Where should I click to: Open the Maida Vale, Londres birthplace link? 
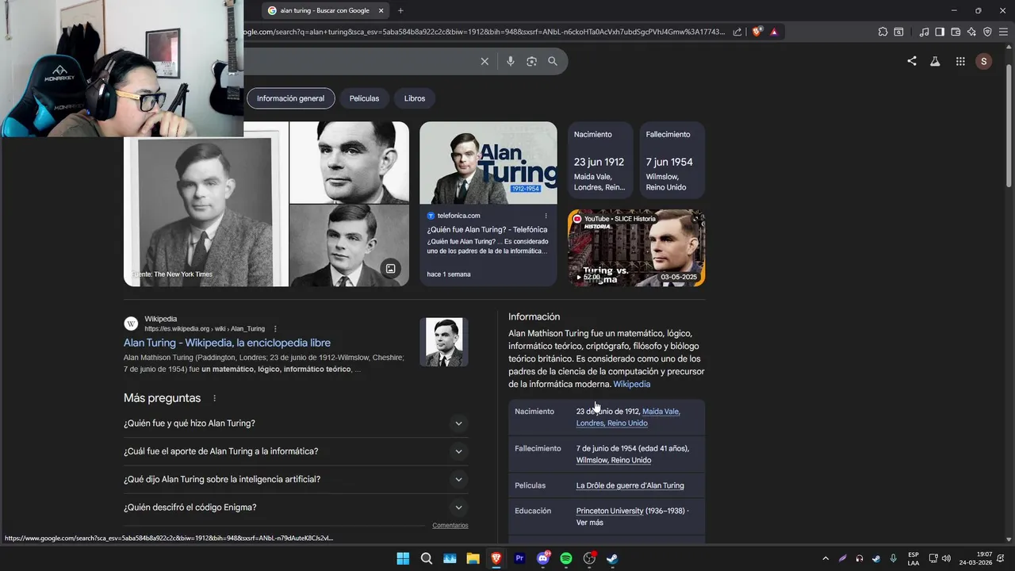point(628,417)
